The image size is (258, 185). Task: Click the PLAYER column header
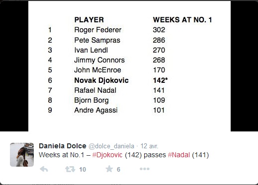click(x=89, y=20)
